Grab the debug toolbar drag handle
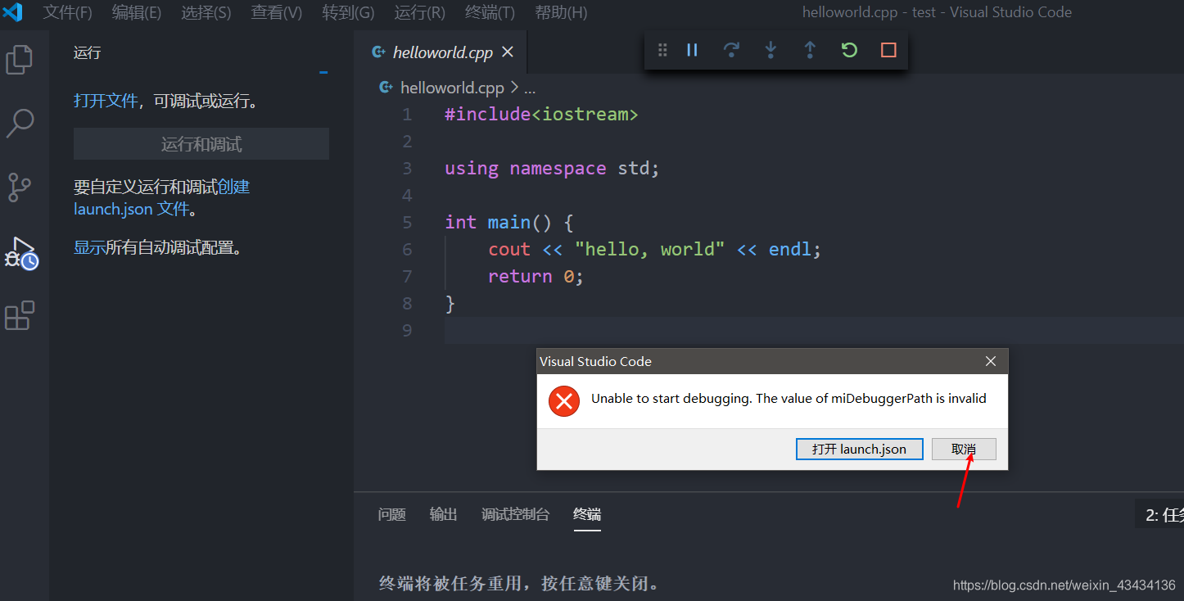 662,50
